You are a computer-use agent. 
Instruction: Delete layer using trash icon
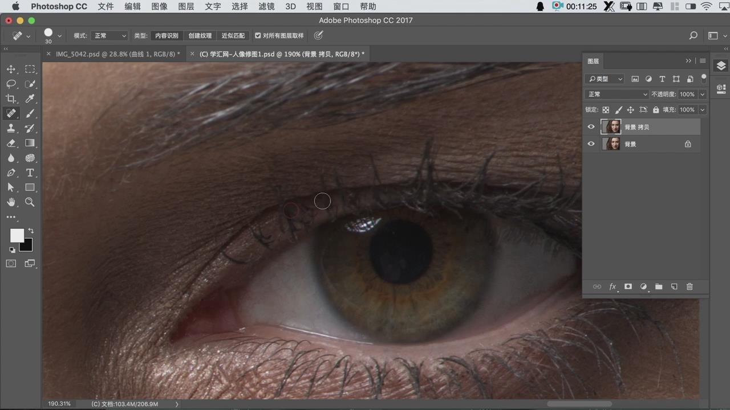(x=690, y=286)
